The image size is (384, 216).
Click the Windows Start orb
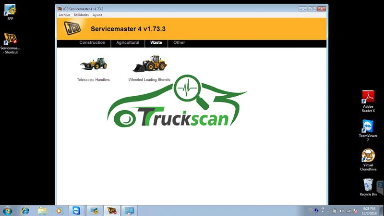pos(7,211)
